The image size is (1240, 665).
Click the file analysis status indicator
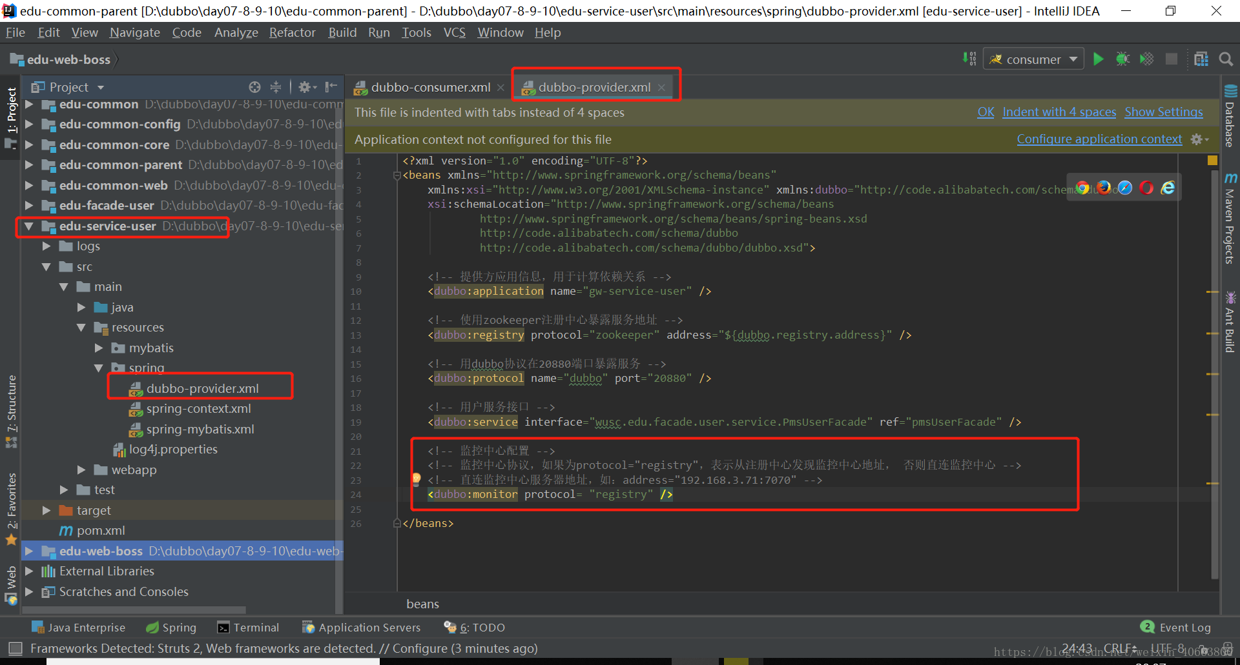click(1212, 160)
